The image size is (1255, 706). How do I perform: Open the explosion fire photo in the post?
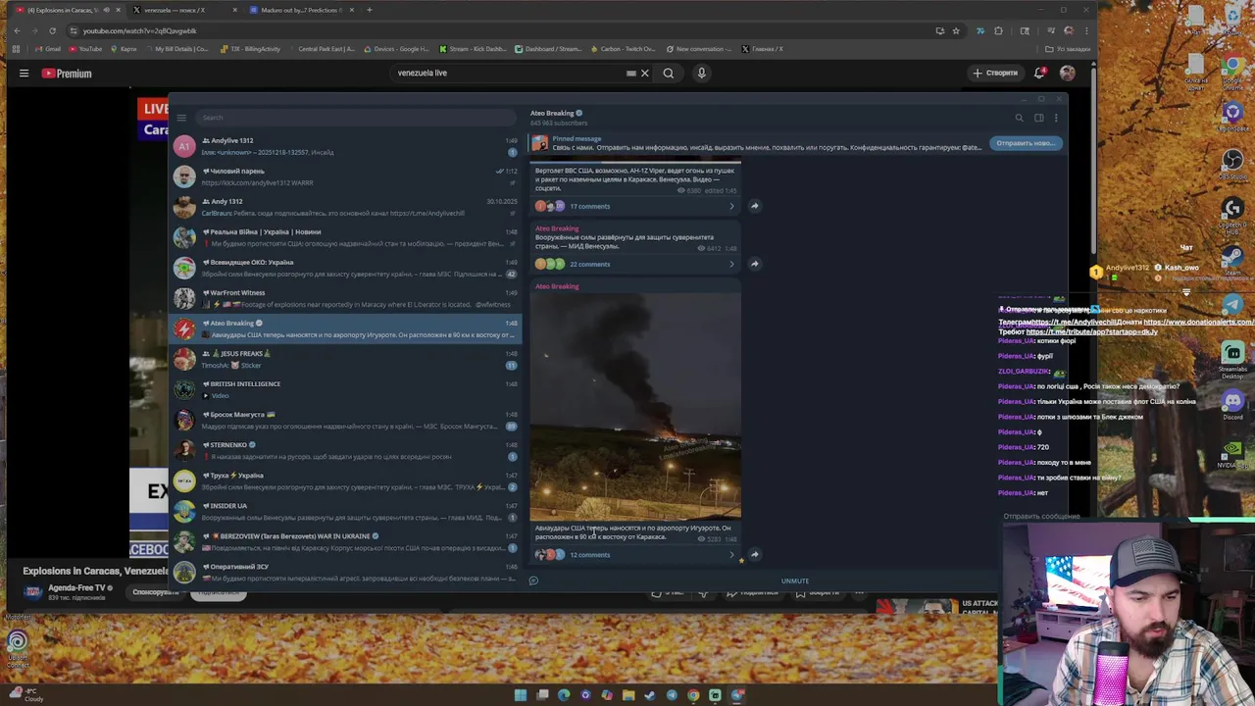(x=635, y=406)
